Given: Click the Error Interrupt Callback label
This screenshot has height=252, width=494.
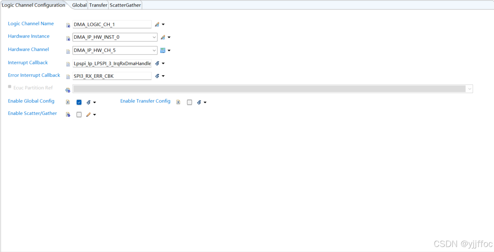Looking at the screenshot, I should tap(34, 75).
